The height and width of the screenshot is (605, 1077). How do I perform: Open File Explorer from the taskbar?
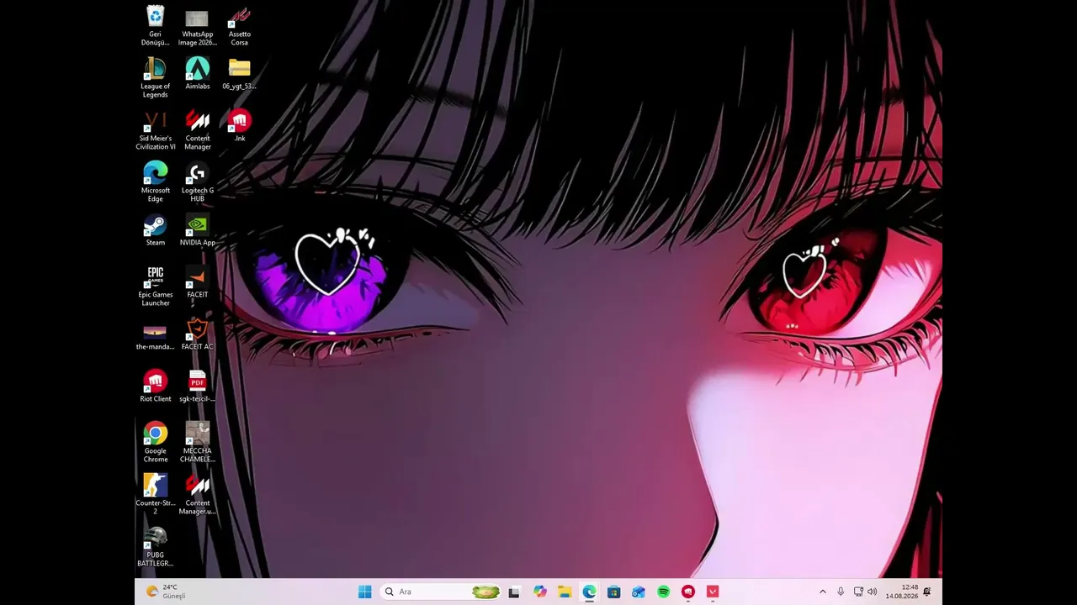coord(565,592)
